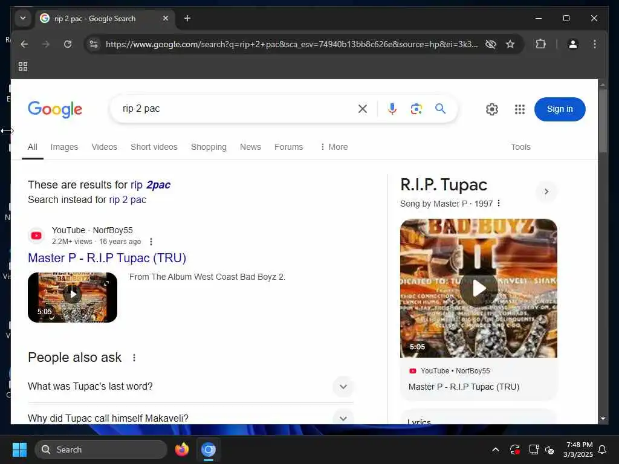Viewport: 619px width, 464px height.
Task: Start voice search with the microphone
Action: [392, 109]
